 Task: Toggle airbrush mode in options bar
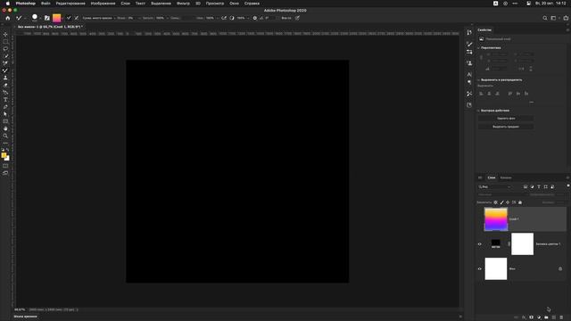click(x=224, y=18)
